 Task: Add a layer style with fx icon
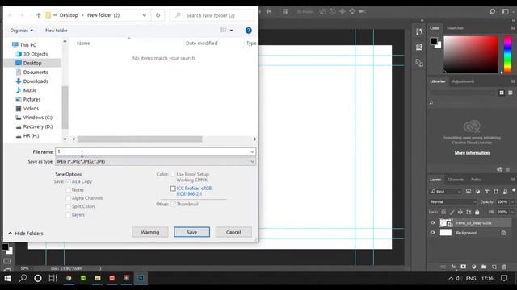(x=453, y=267)
